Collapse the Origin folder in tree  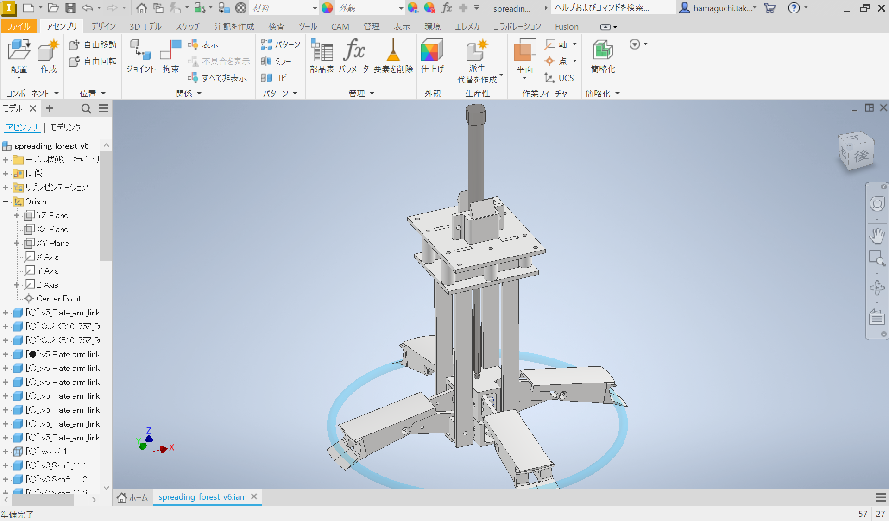[x=6, y=201]
